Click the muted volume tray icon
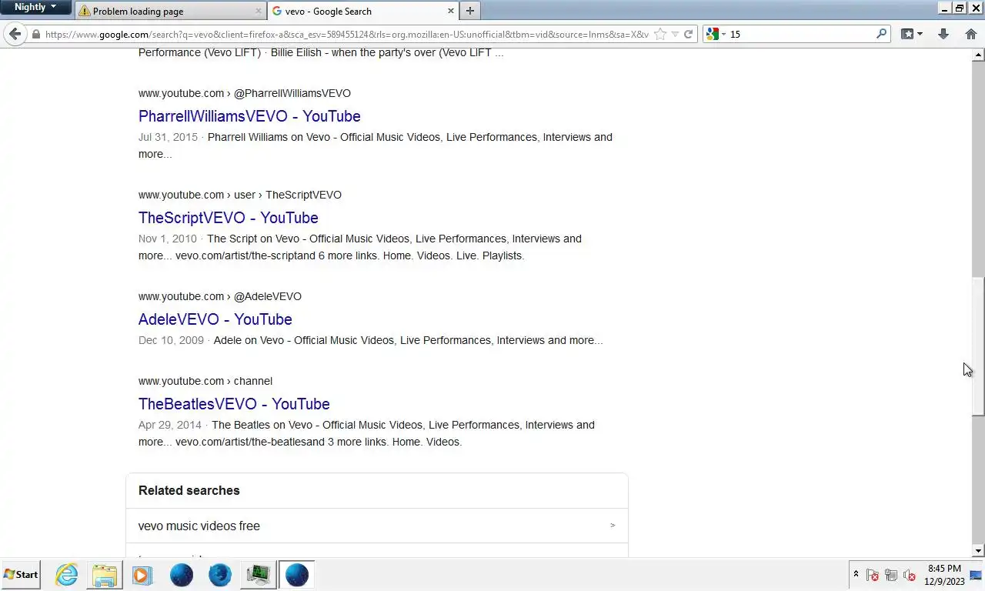The height and width of the screenshot is (591, 985). 910,575
